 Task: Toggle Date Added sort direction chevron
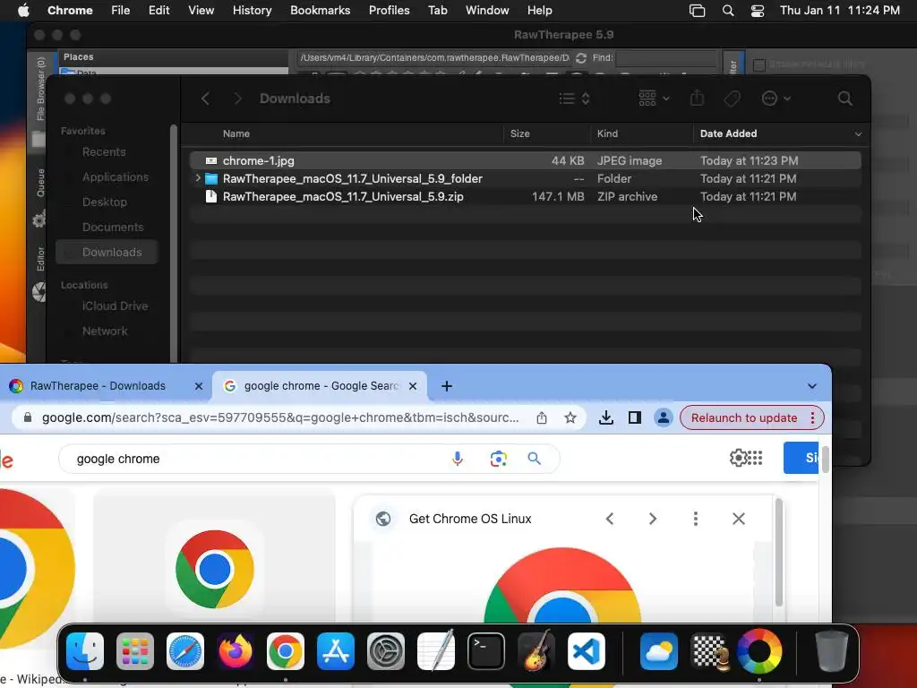click(x=858, y=134)
